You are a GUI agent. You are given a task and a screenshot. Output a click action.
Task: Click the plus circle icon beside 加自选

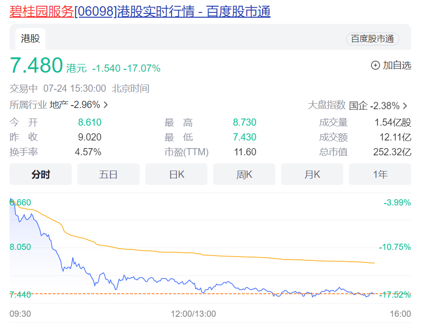(x=375, y=65)
